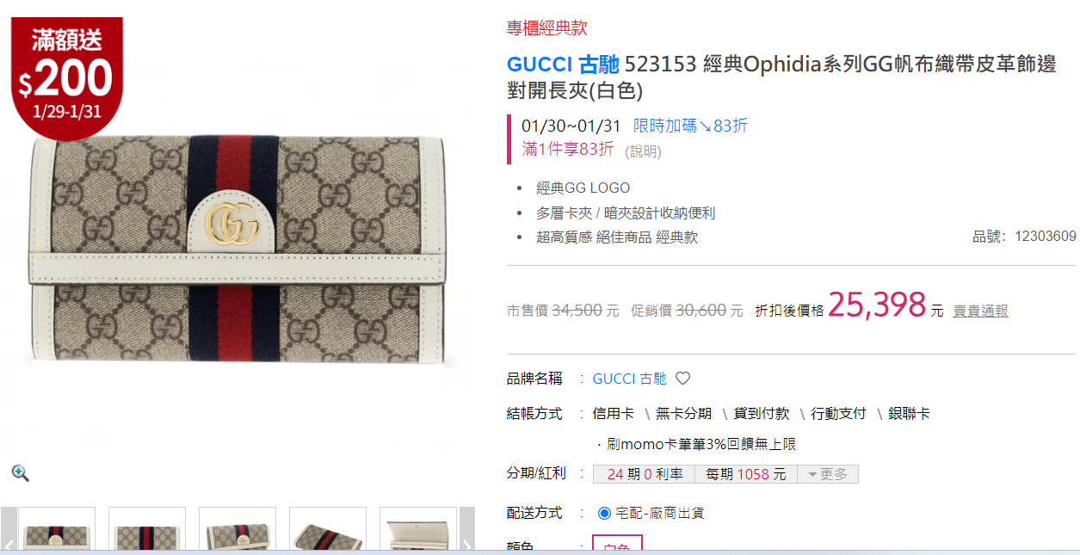Viewport: 1080px width, 555px height.
Task: Click the GUCCI 古馳 brand link in title
Action: tap(563, 65)
